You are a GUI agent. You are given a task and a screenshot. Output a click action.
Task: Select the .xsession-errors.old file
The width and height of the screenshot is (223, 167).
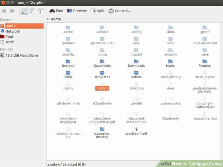click(68, 133)
